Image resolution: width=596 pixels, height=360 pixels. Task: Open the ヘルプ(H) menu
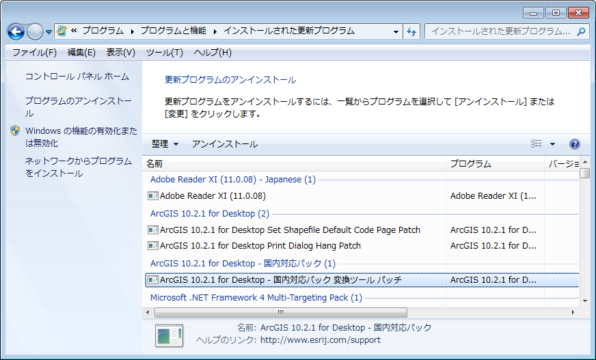tap(213, 53)
